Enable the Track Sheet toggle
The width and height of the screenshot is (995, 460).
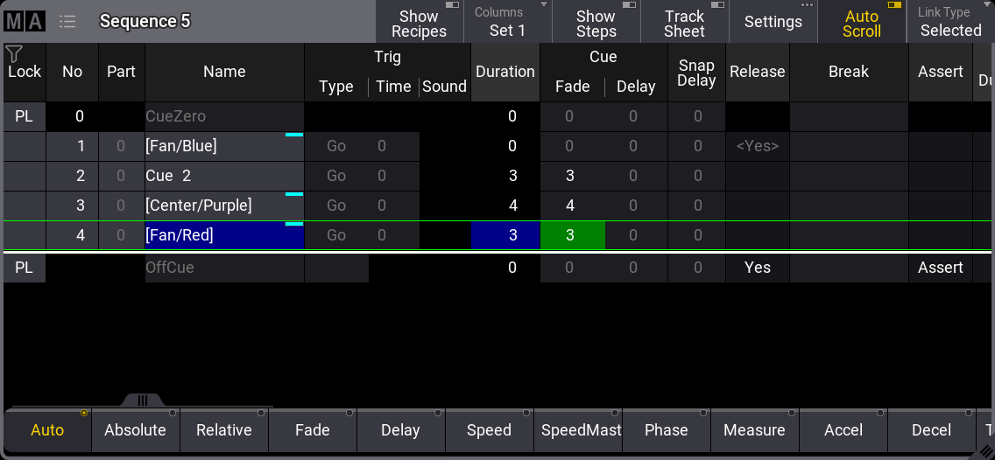tap(684, 23)
